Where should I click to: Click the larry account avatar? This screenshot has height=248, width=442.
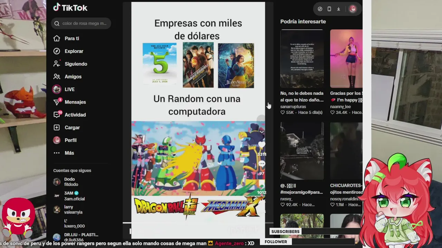coord(57,210)
